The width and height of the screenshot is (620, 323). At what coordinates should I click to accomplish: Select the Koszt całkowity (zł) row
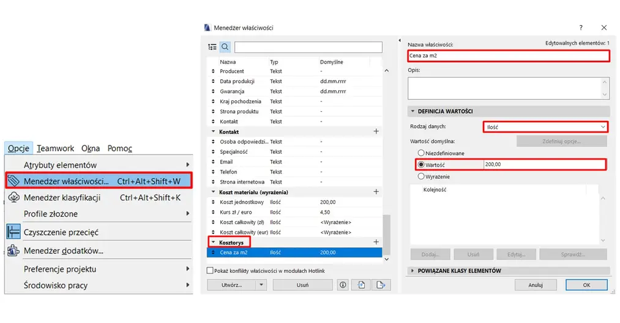(294, 222)
